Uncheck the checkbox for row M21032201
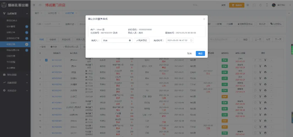The image size is (293, 137). [x=46, y=60]
